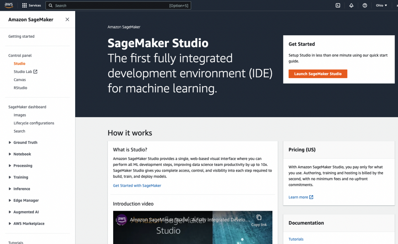
Task: Click the help question mark icon
Action: click(x=365, y=5)
